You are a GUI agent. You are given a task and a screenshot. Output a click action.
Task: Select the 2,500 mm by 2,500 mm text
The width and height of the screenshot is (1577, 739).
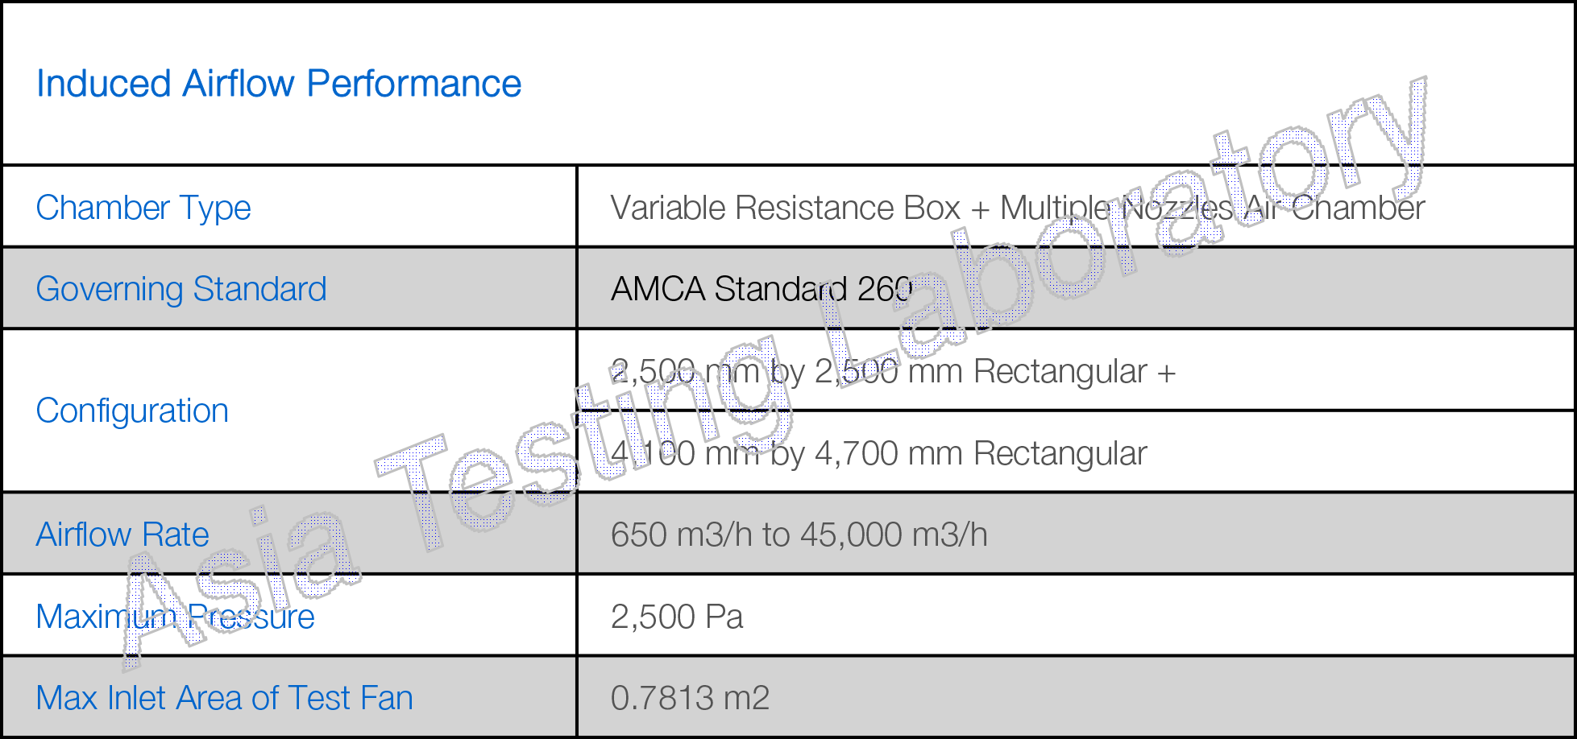[893, 371]
